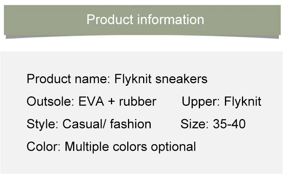Click the word 'colors' in color line

[x=130, y=147]
